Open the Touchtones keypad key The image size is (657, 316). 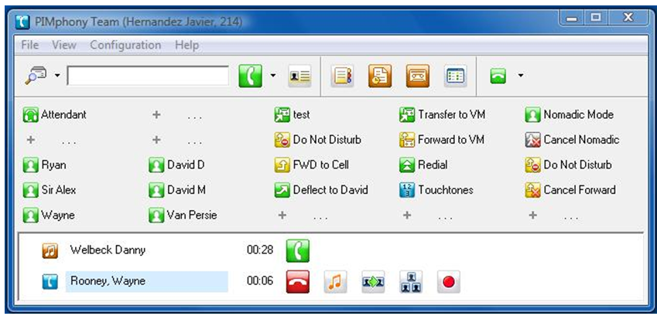click(x=436, y=190)
